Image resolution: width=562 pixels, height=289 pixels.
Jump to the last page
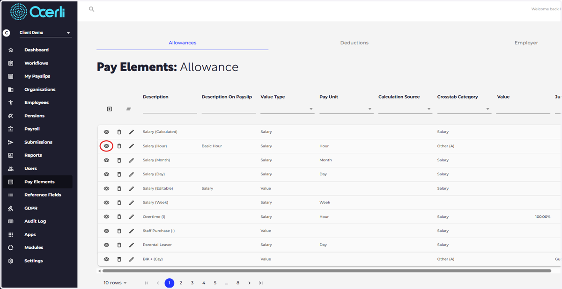(x=261, y=283)
